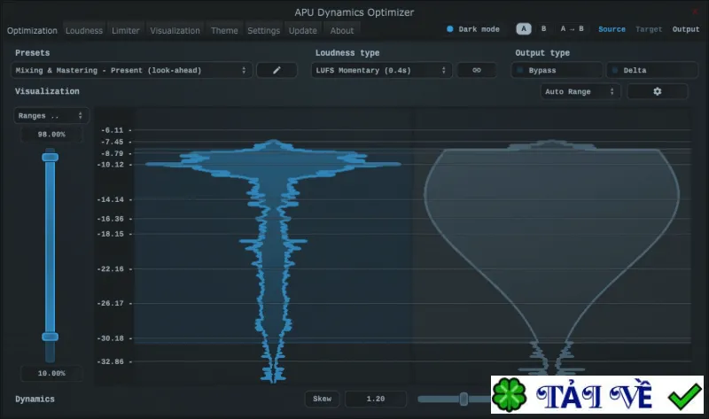Select state B button
Viewport: 709px width, 419px height.
(543, 29)
